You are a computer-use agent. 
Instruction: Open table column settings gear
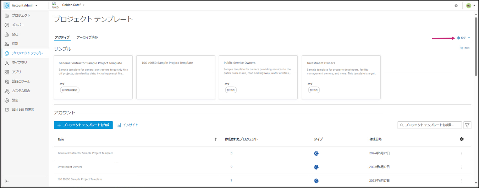[x=462, y=139]
